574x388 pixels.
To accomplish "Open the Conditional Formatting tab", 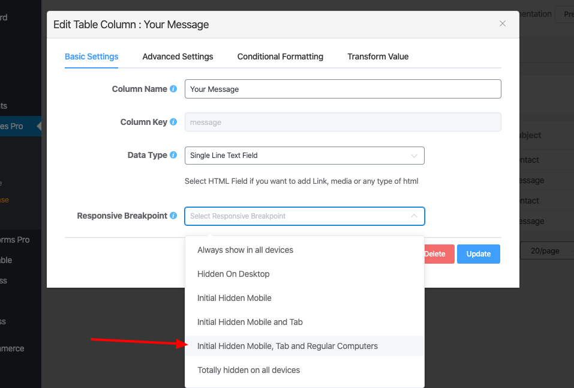I will click(x=280, y=56).
